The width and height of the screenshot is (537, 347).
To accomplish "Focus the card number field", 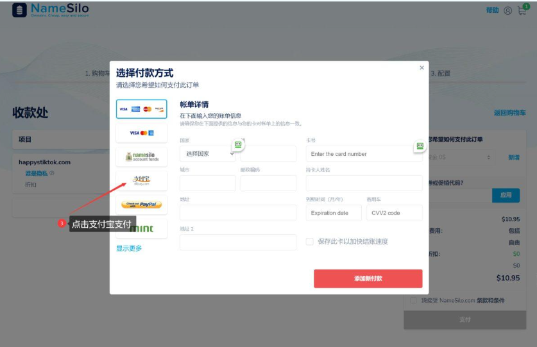I will click(364, 154).
